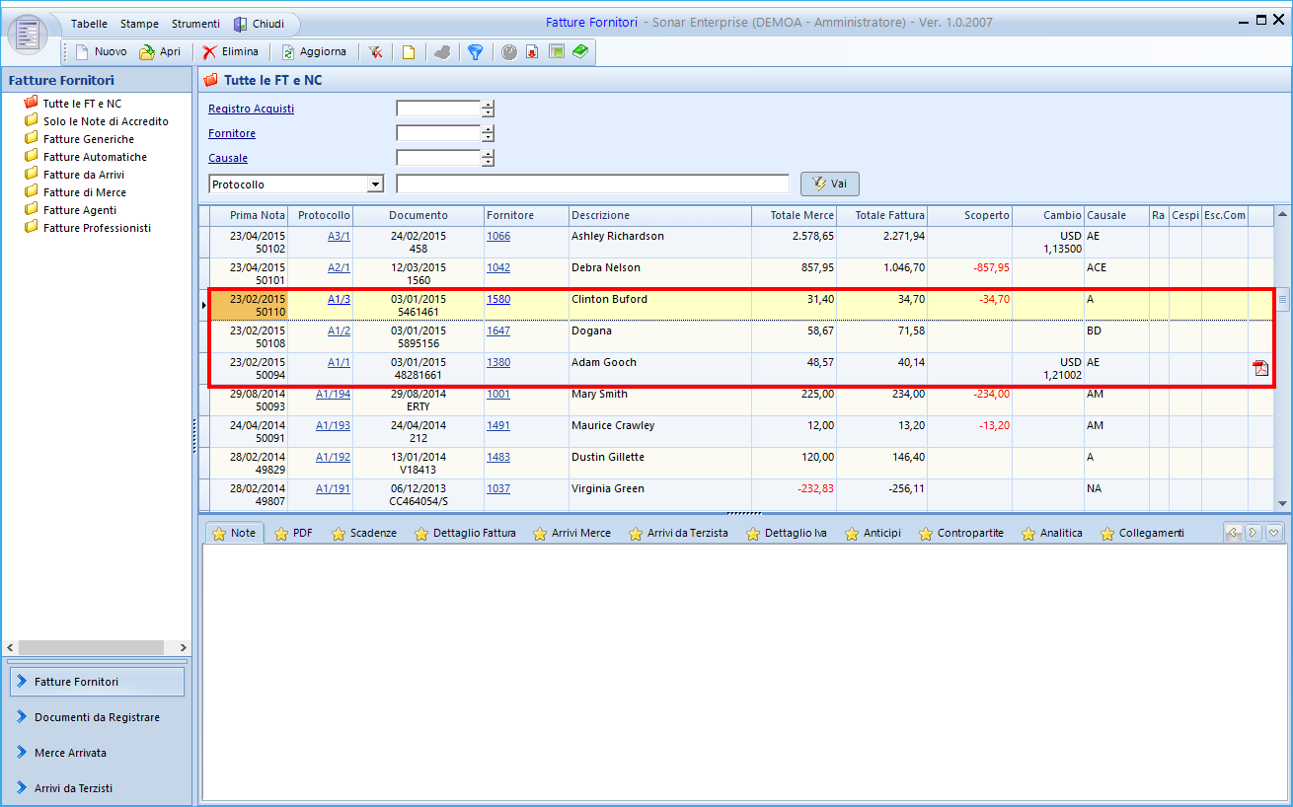Click the Aggiorna refresh toolbar button
The image size is (1293, 807).
point(313,52)
